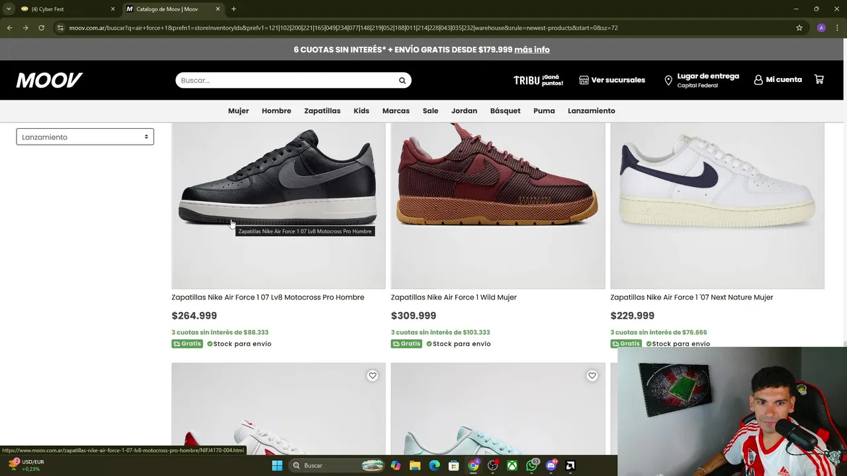Open Copilot from the taskbar
The width and height of the screenshot is (847, 476).
[x=396, y=465]
